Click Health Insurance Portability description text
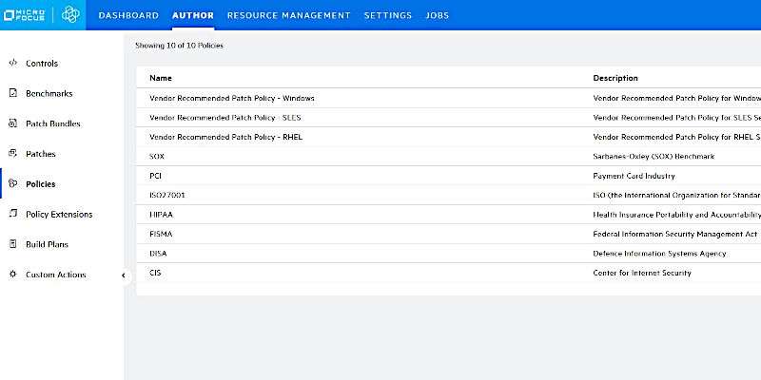 [x=677, y=215]
